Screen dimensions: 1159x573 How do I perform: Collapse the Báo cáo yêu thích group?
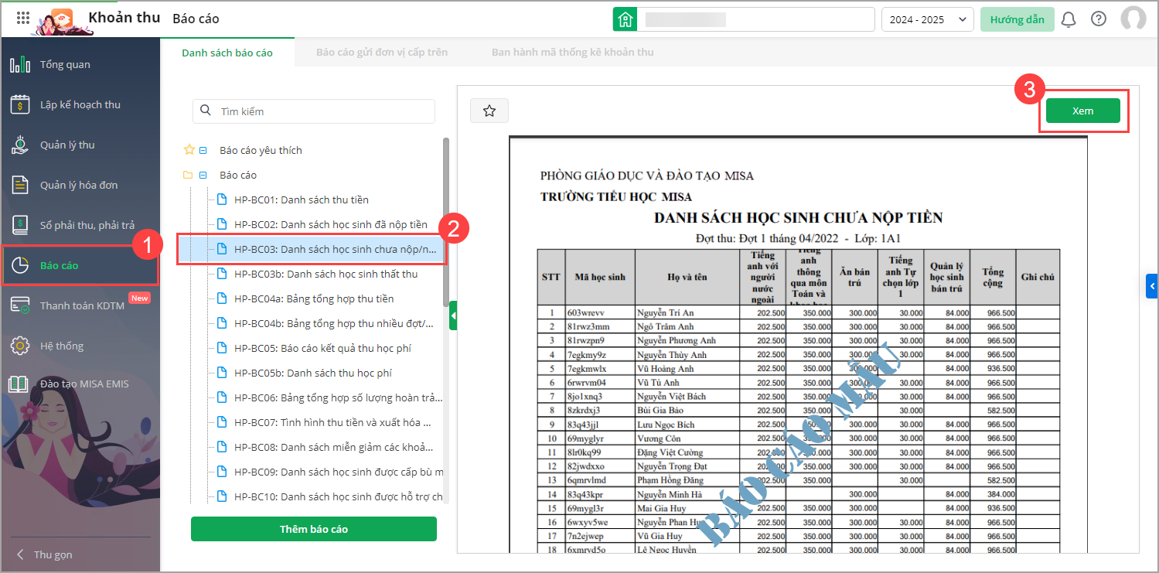203,151
